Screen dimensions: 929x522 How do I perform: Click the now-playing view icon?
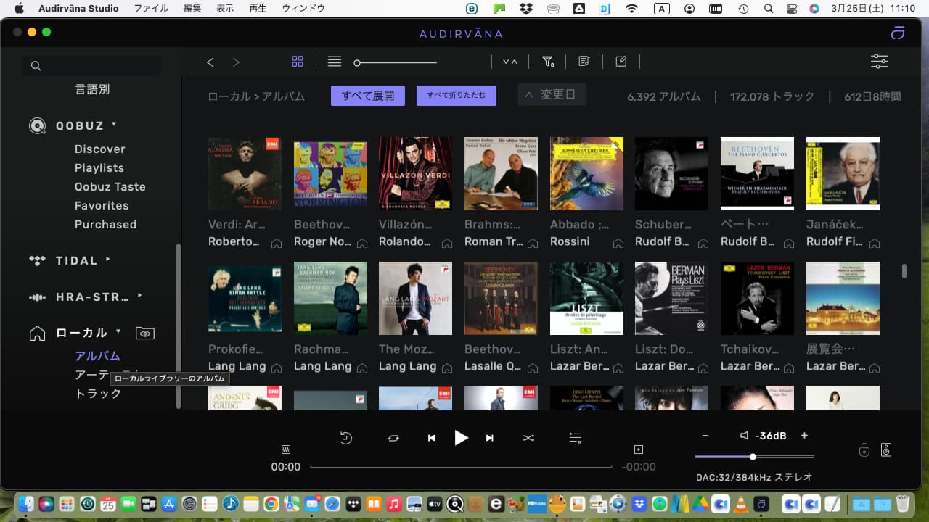(x=639, y=449)
